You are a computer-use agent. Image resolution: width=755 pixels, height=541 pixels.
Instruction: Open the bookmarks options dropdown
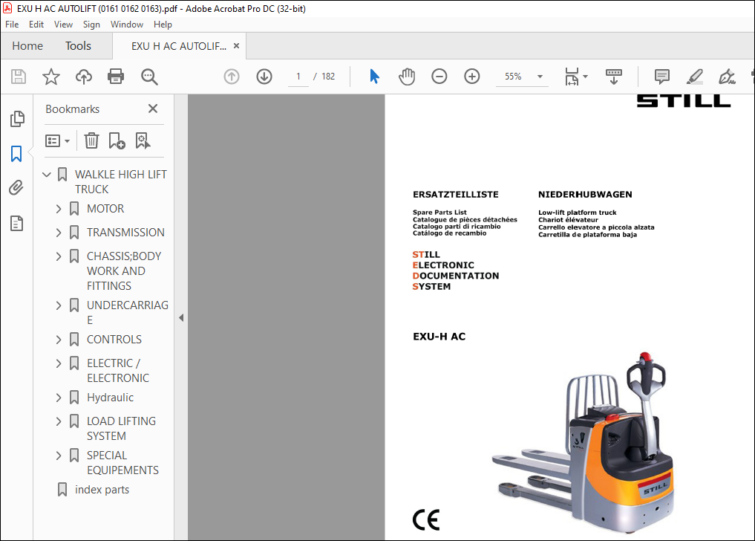pyautogui.click(x=57, y=140)
